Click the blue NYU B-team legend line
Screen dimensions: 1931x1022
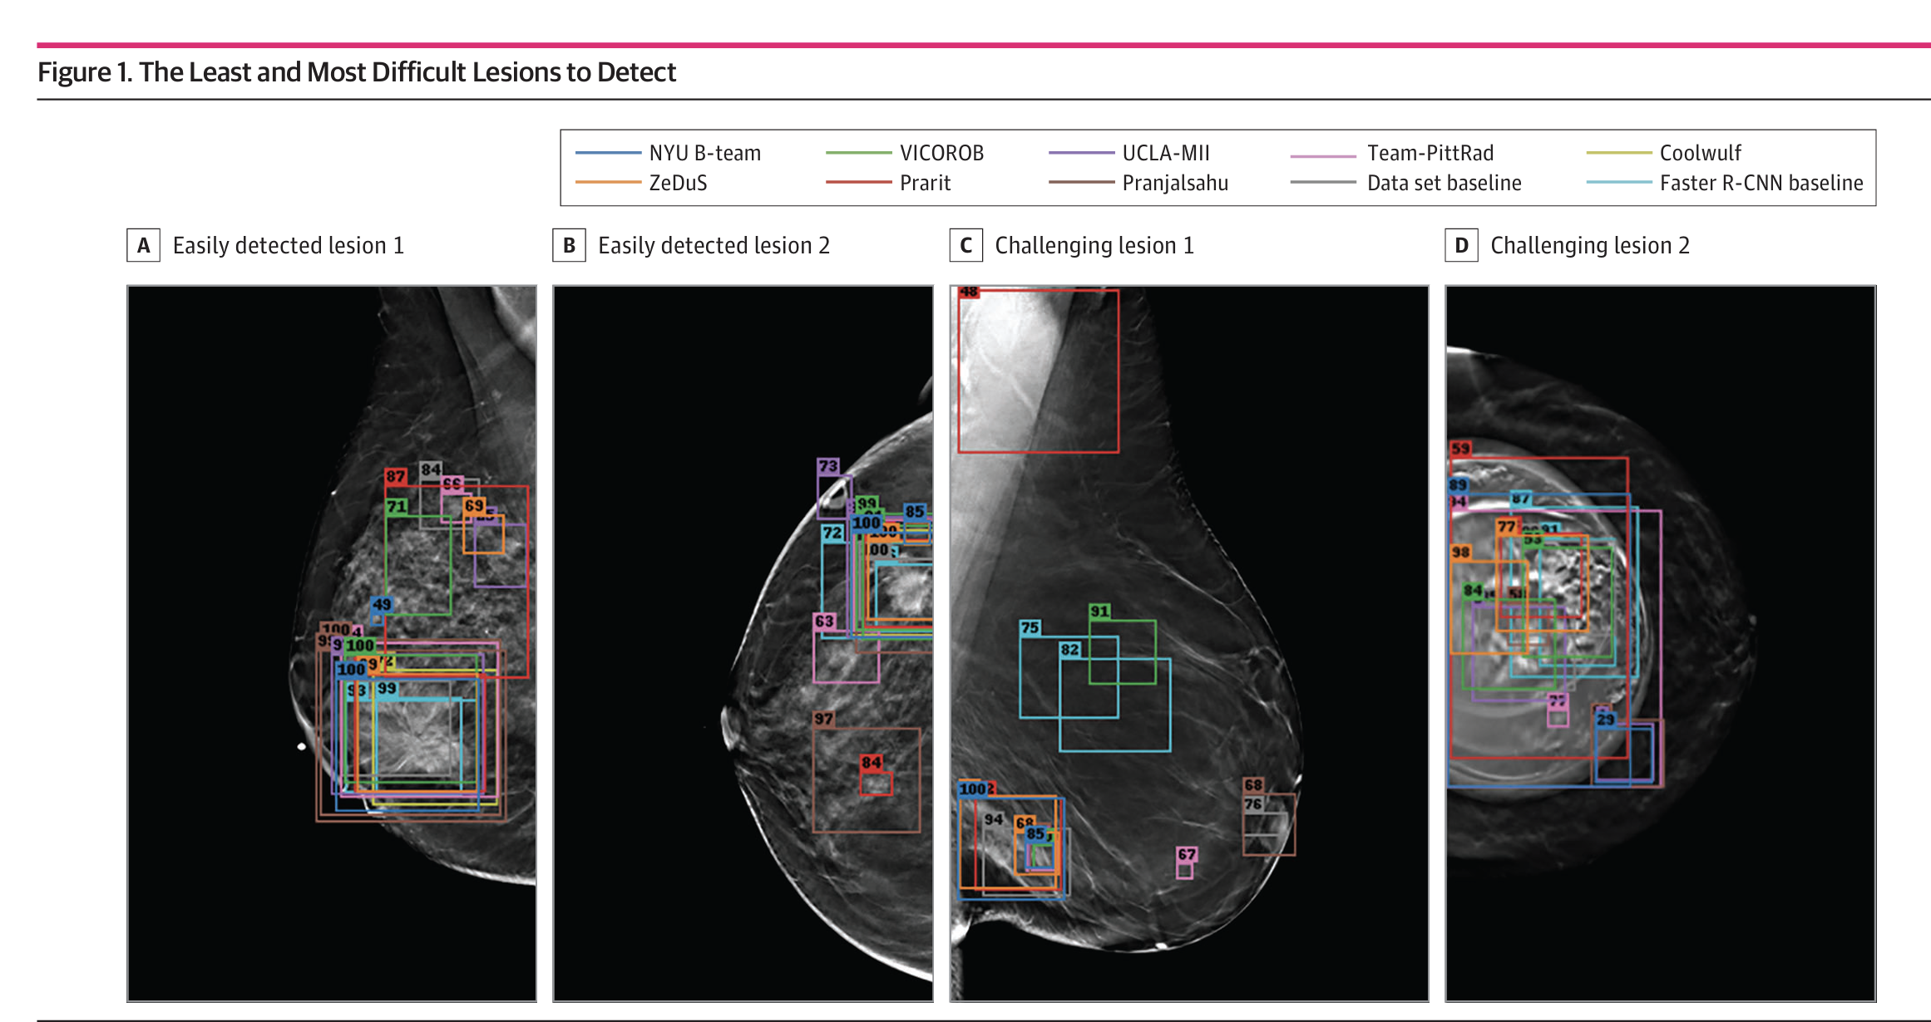click(x=608, y=153)
